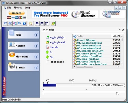Click the file list horizontal scrollbar thumb
Viewport: 128px width, 103px height.
click(85, 66)
